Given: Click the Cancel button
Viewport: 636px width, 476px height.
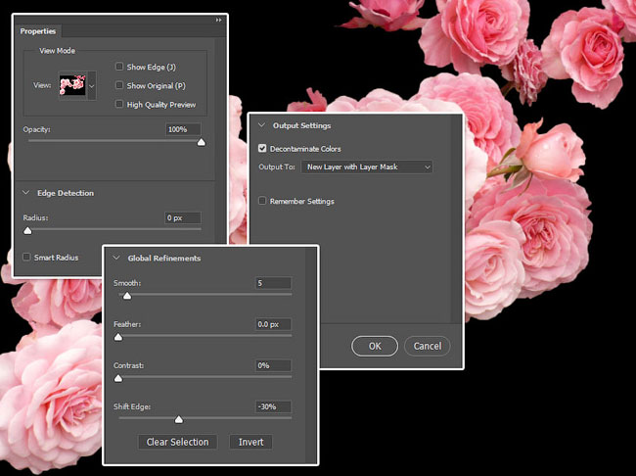Looking at the screenshot, I should click(428, 346).
